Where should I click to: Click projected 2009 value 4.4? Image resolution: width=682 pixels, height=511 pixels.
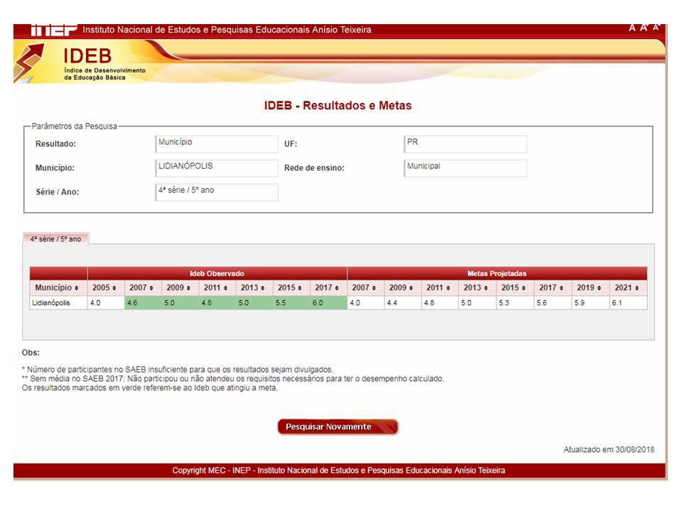[x=403, y=303]
